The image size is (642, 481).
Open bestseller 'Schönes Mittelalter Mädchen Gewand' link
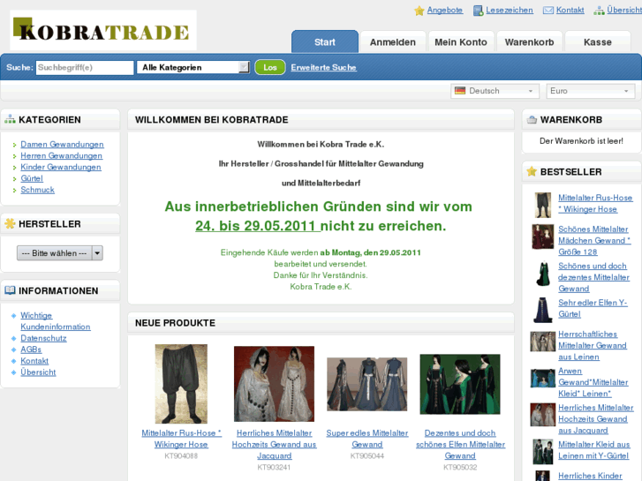594,241
